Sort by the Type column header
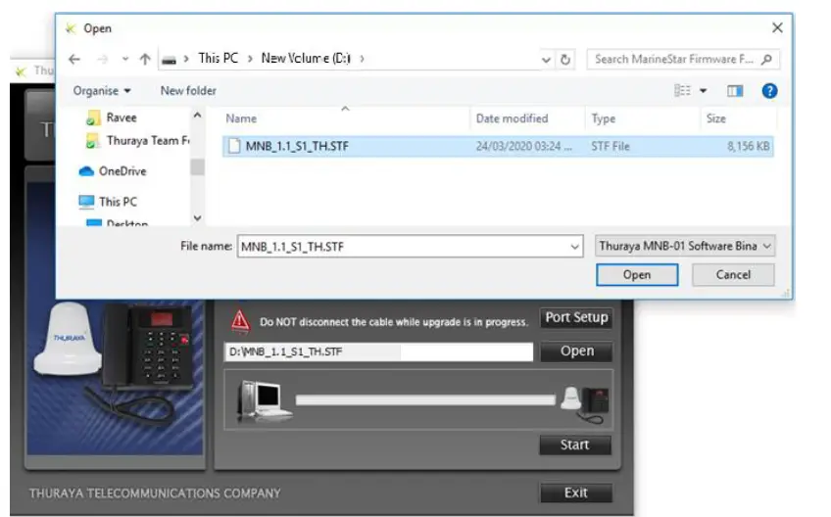 [603, 118]
